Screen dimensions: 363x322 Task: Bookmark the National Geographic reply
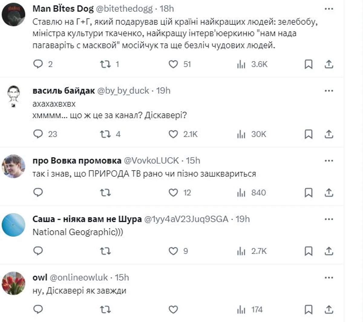click(x=308, y=251)
